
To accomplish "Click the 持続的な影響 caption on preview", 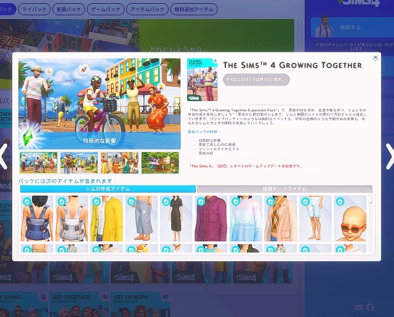I will [x=100, y=141].
